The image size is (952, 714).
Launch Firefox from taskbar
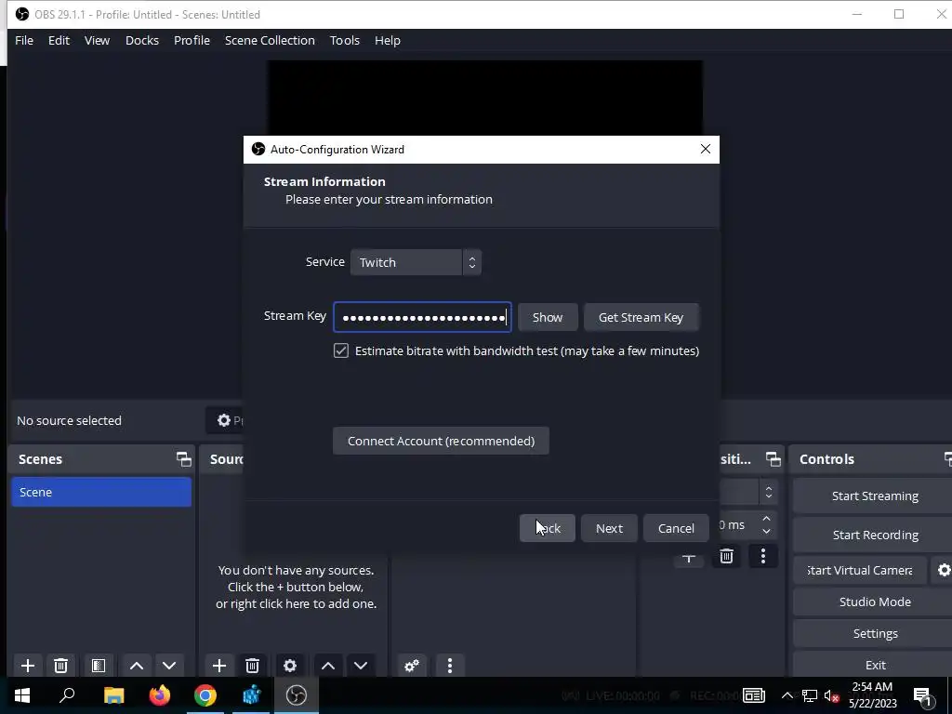point(160,695)
